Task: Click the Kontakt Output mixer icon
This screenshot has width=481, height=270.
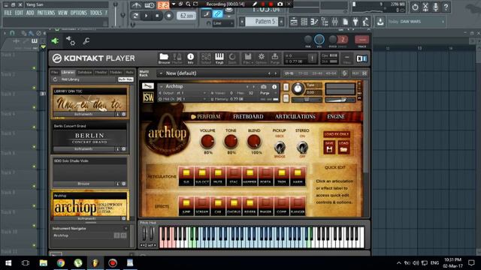Action: (206, 58)
